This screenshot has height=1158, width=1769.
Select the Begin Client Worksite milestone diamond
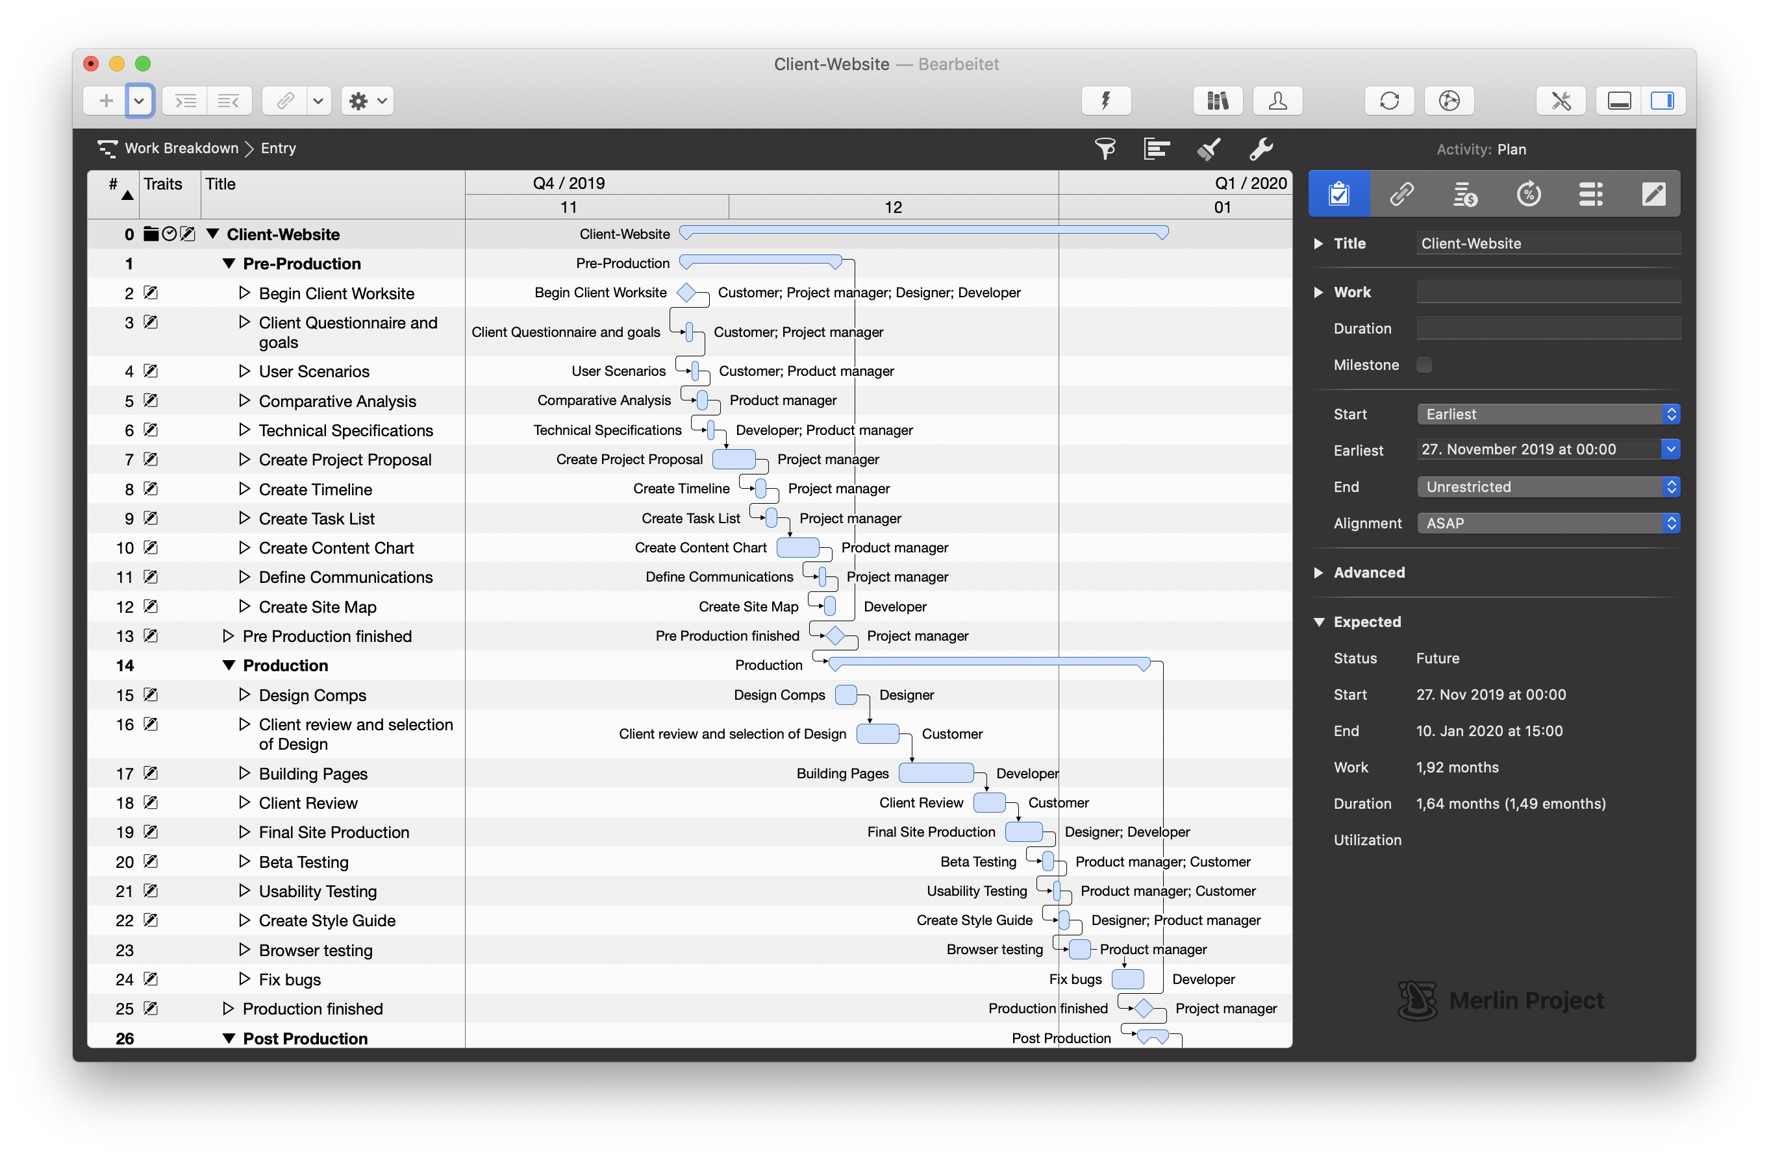tap(687, 293)
